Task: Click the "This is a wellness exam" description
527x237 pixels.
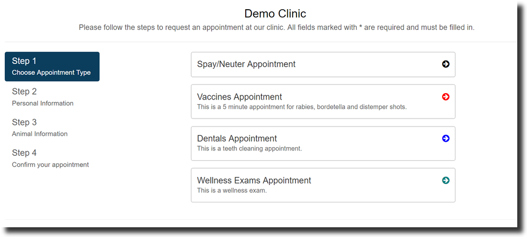Action: [232, 190]
